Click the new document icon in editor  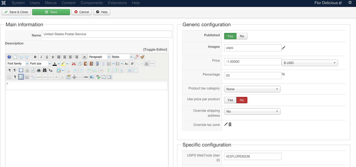[15, 57]
